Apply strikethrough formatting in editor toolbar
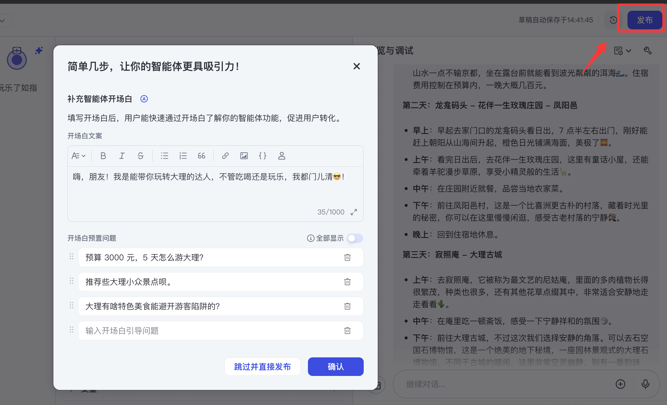The height and width of the screenshot is (405, 667). pos(141,156)
